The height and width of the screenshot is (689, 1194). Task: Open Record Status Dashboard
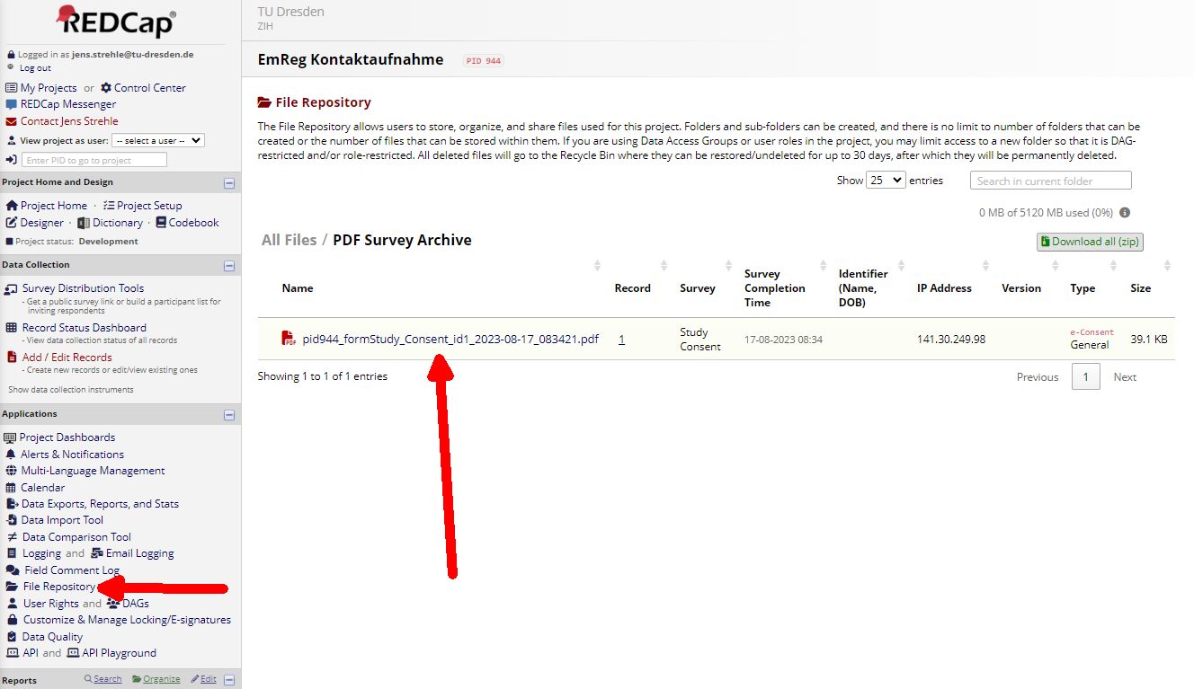(84, 328)
